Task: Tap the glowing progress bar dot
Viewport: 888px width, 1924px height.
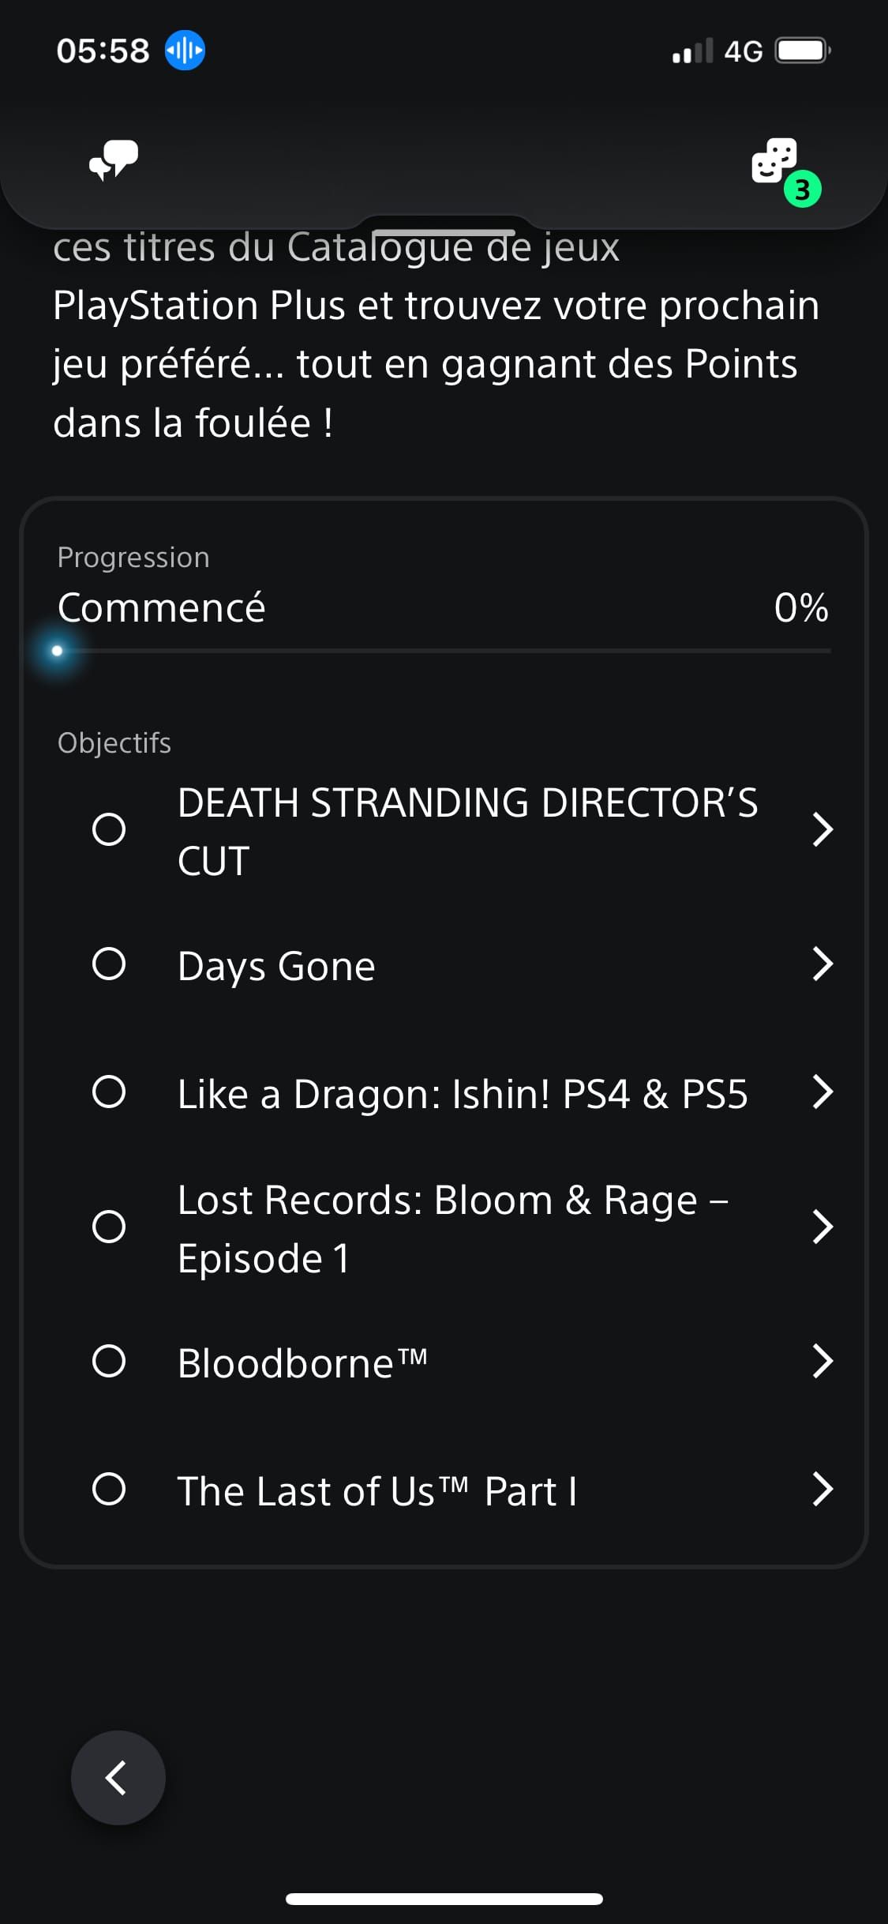Action: [x=57, y=651]
